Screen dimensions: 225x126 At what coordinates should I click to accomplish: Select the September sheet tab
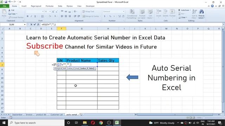17,114
